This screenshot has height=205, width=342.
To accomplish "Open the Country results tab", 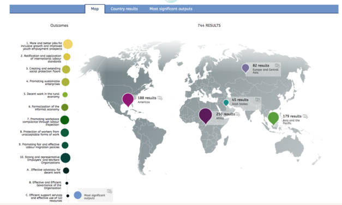I will 124,9.
